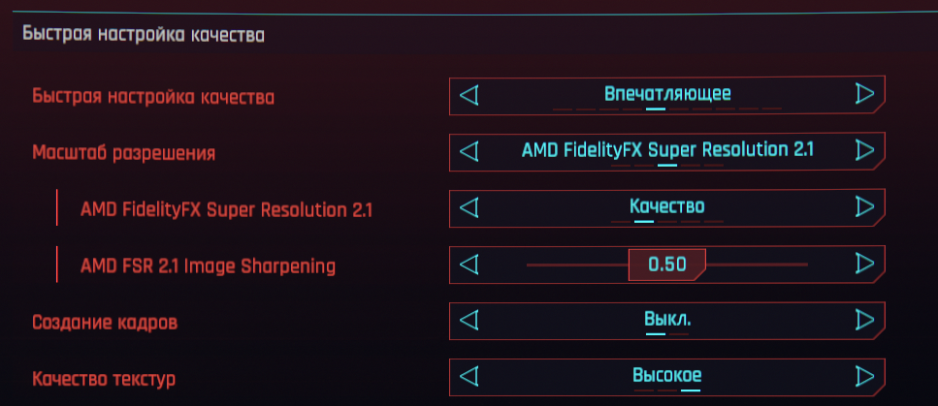Click right arrow of AMD FidelityFX Super Resolution 2.1 quality
938x406 pixels.
coord(865,206)
